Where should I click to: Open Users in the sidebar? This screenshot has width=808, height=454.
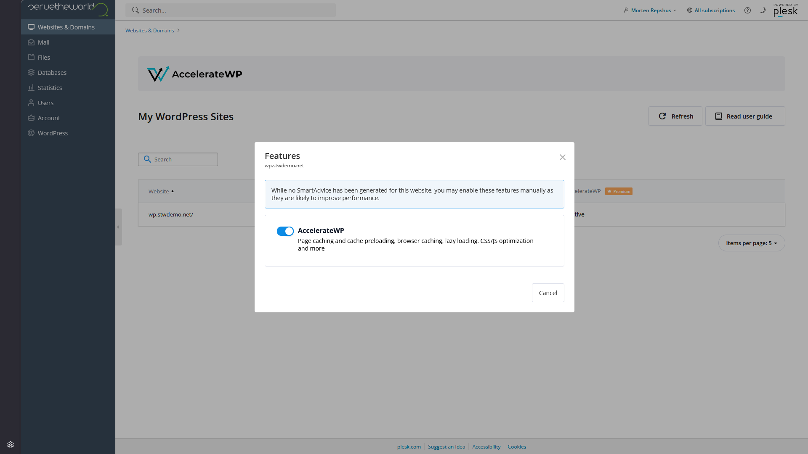(x=68, y=103)
